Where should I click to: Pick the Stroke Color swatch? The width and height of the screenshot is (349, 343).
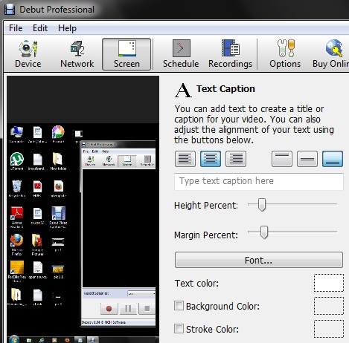point(329,329)
